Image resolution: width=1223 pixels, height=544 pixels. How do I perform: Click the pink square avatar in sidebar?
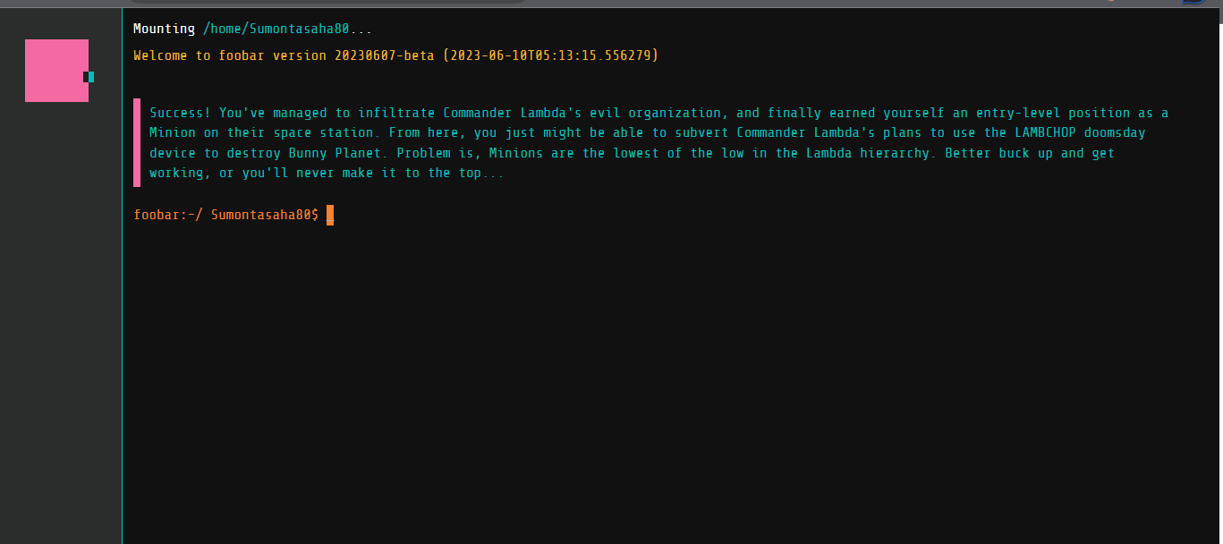(56, 71)
